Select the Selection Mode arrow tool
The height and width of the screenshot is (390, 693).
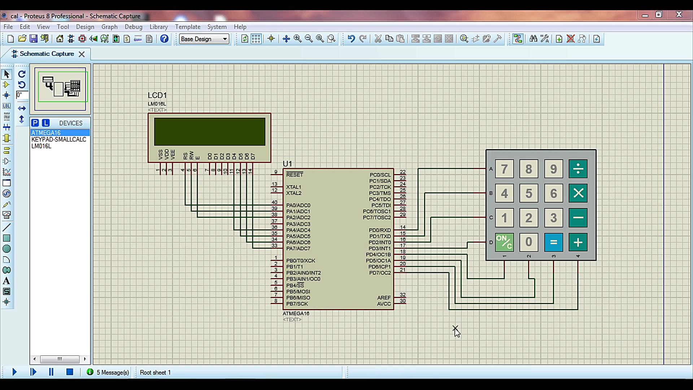[x=6, y=74]
